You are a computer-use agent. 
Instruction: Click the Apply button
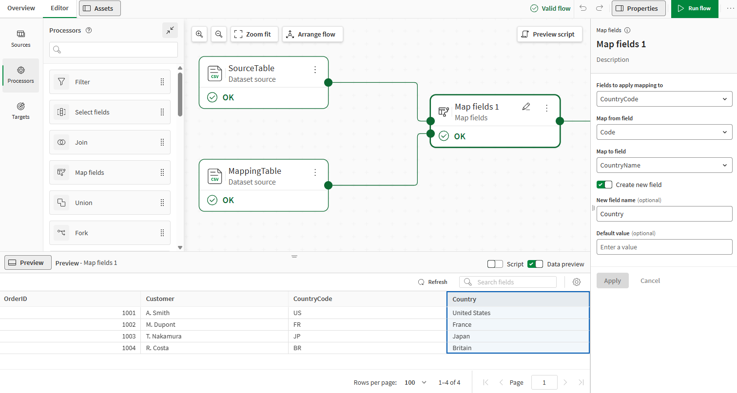[x=612, y=281]
